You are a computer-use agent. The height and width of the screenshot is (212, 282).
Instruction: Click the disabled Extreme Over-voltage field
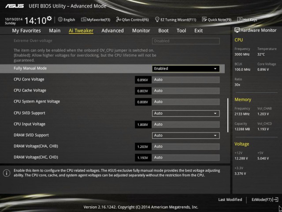coord(186,41)
